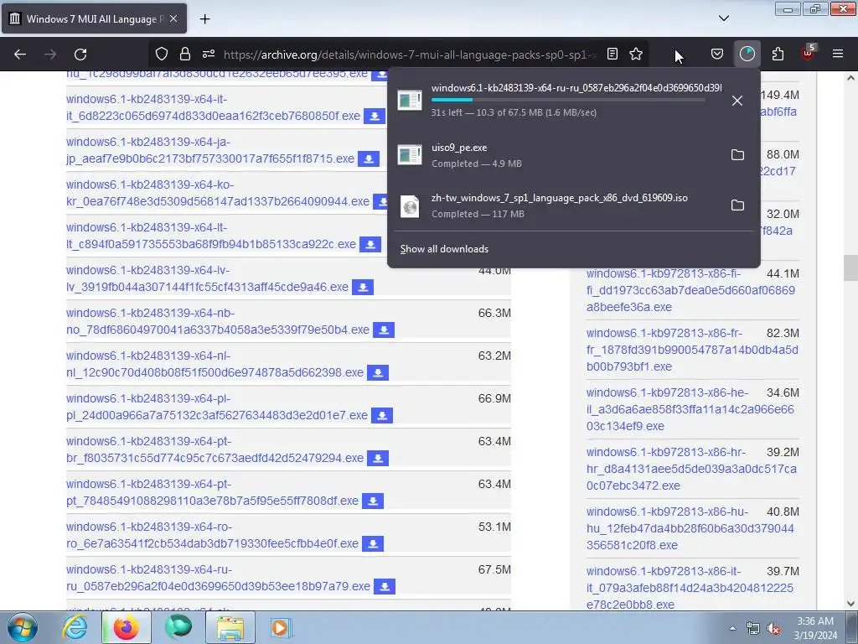Download the x64-pl-pl exe via icon
This screenshot has height=644, width=858.
click(382, 416)
